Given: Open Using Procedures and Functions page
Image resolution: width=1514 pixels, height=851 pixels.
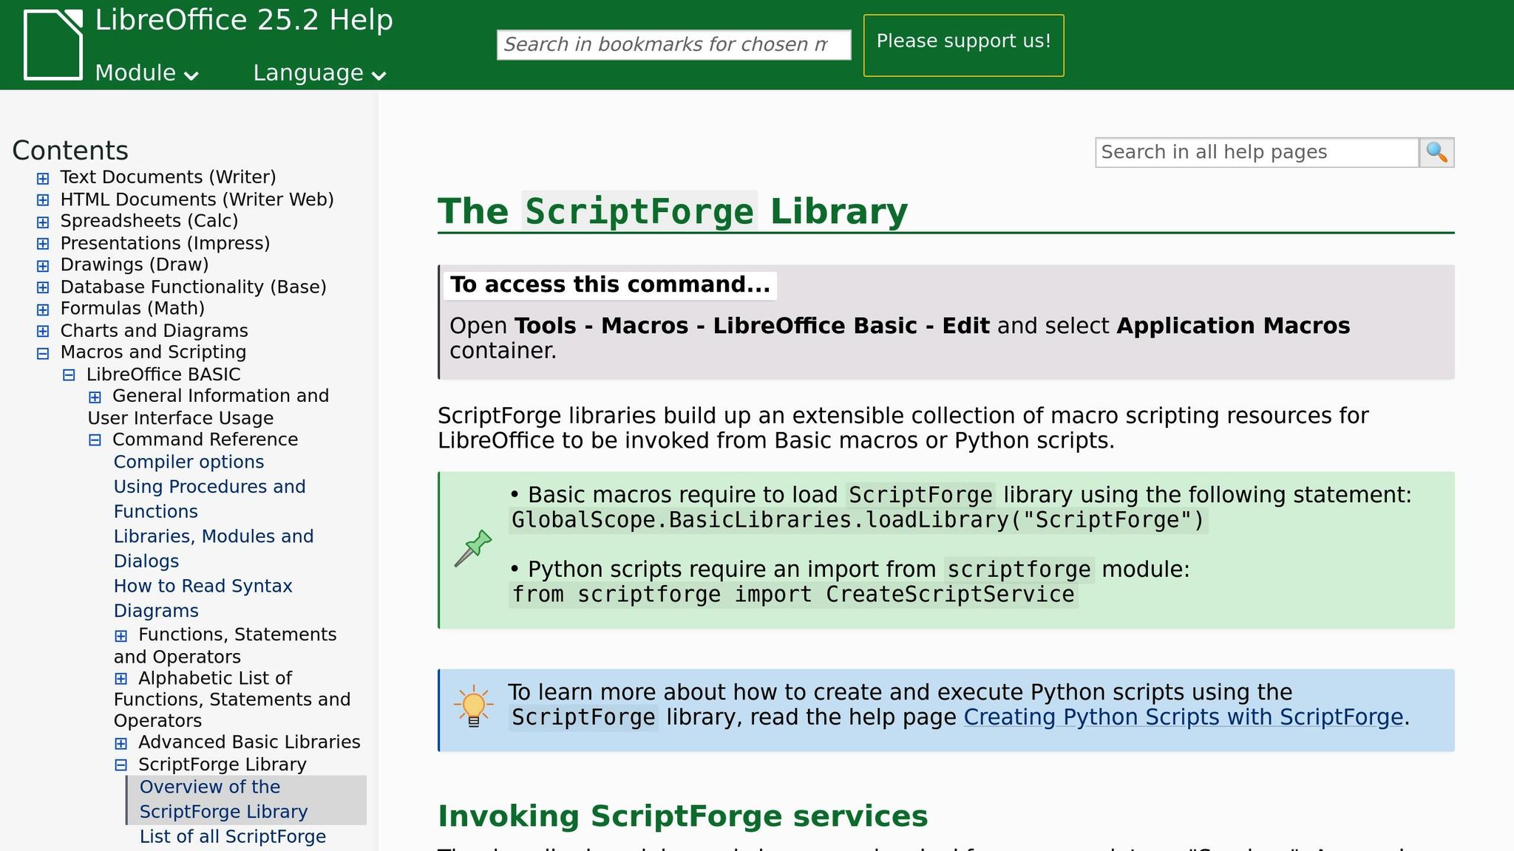Looking at the screenshot, I should (209, 499).
